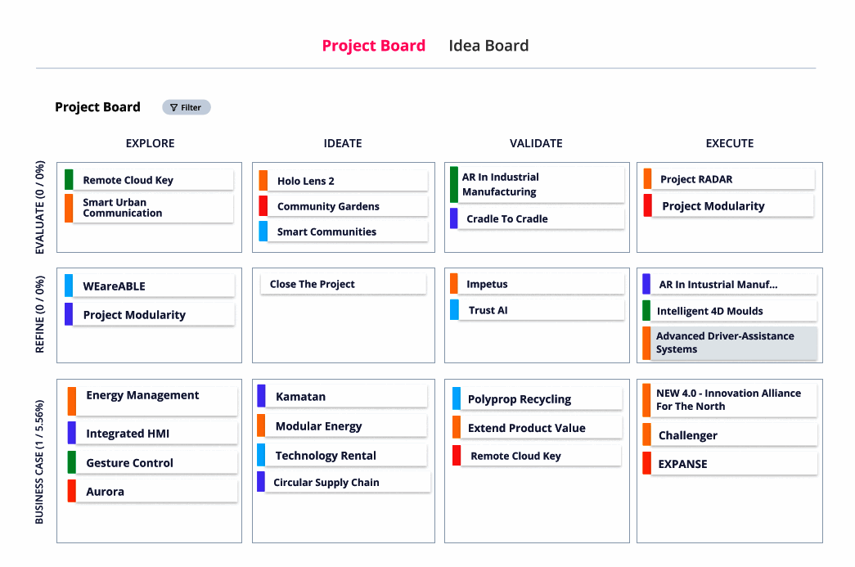Open the Filter button
Image resolution: width=855 pixels, height=567 pixels.
click(187, 107)
